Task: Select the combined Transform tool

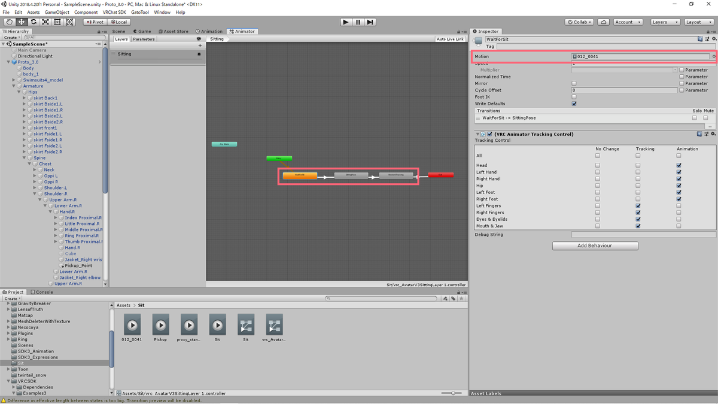Action: coord(69,22)
